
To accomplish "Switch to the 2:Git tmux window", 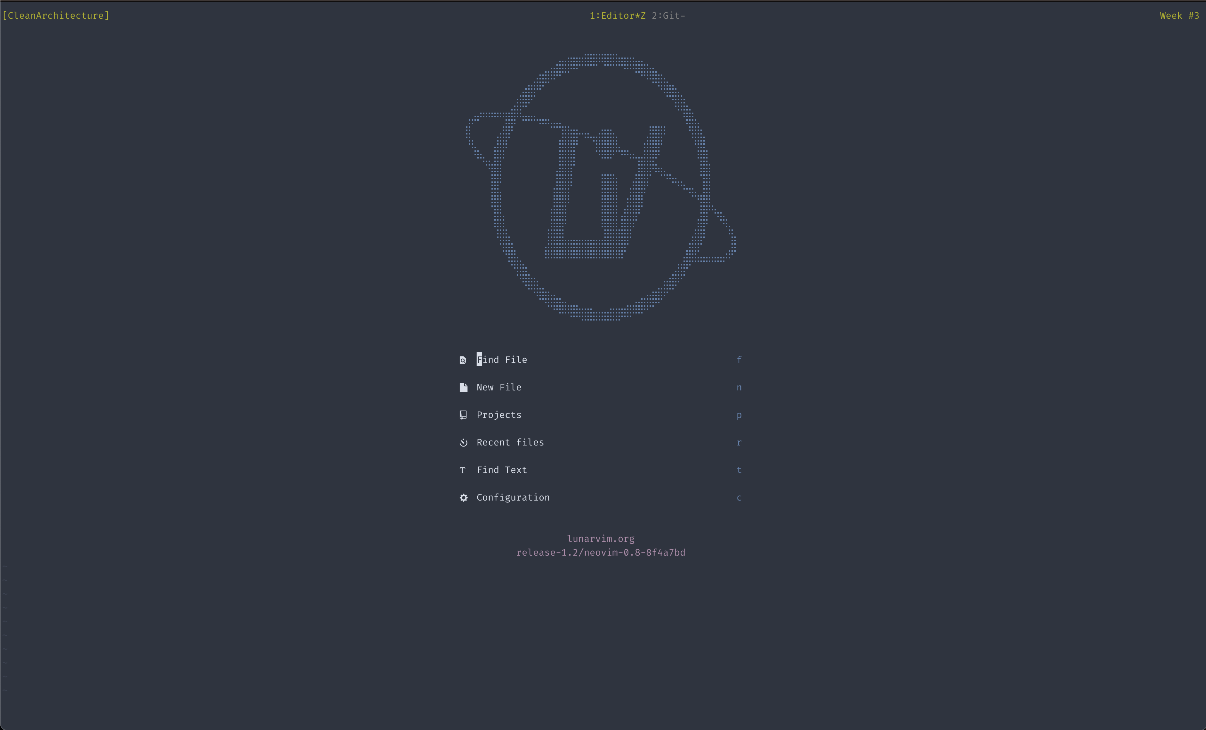I will (x=668, y=16).
